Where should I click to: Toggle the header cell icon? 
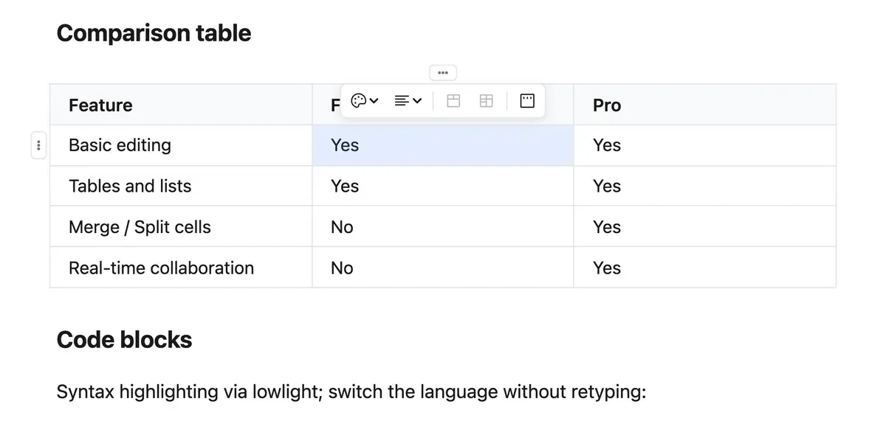(x=527, y=101)
